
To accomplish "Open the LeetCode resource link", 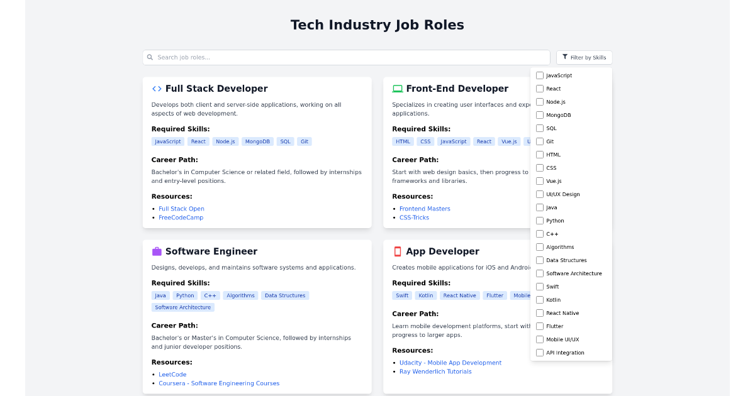I will [172, 374].
